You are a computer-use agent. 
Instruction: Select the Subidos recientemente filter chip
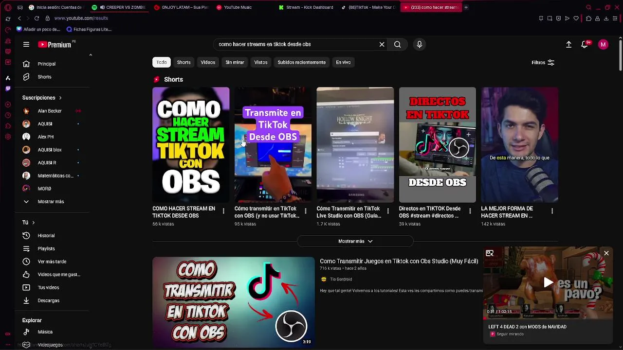tap(302, 62)
